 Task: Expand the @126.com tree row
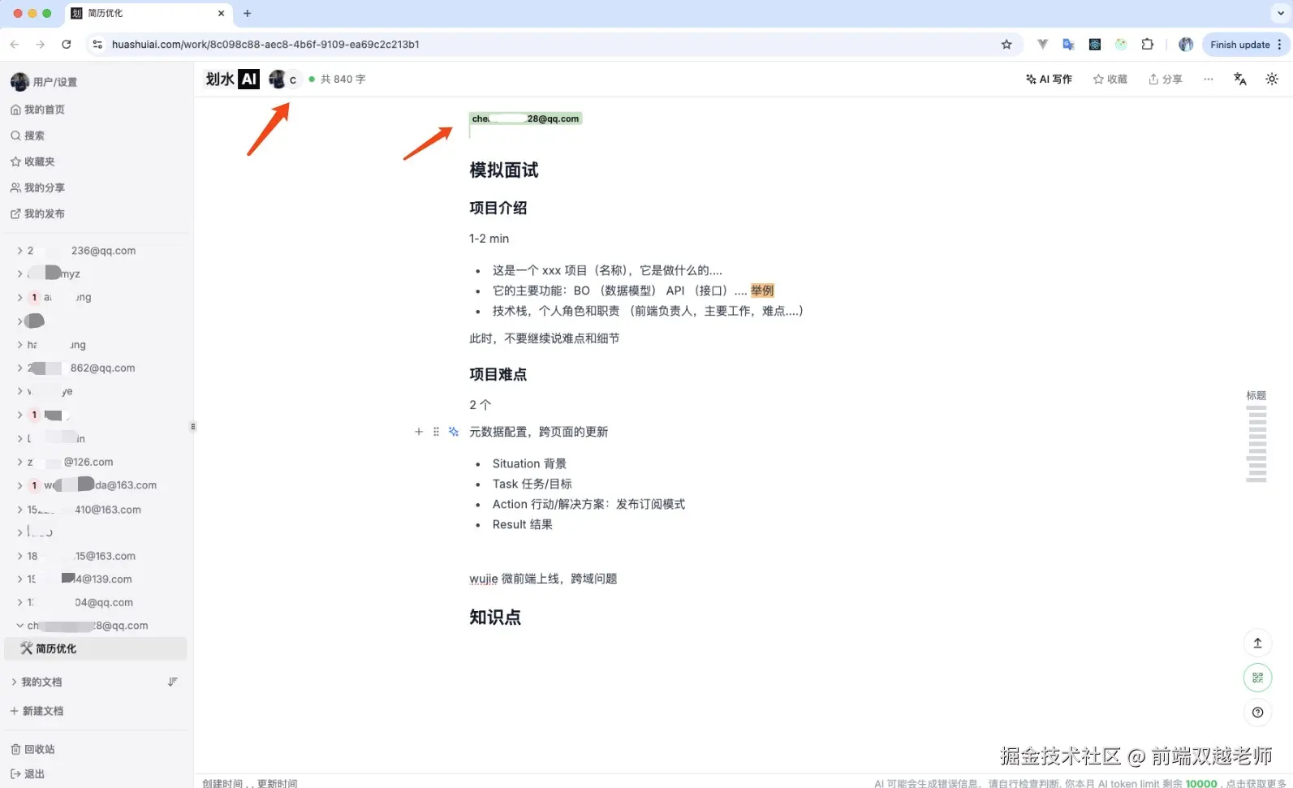[19, 462]
